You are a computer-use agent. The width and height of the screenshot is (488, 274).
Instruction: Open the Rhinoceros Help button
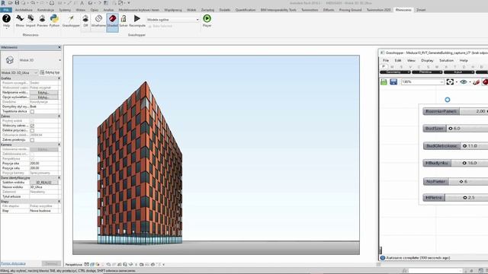(6, 21)
